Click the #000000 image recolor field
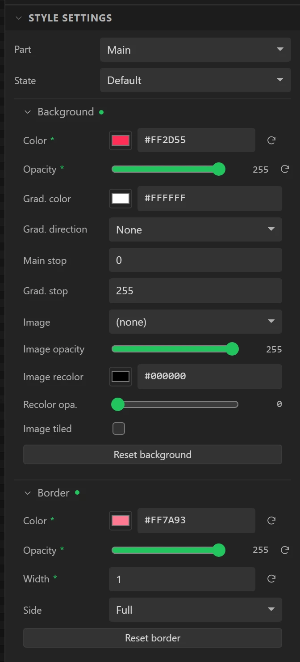300x662 pixels. (210, 376)
